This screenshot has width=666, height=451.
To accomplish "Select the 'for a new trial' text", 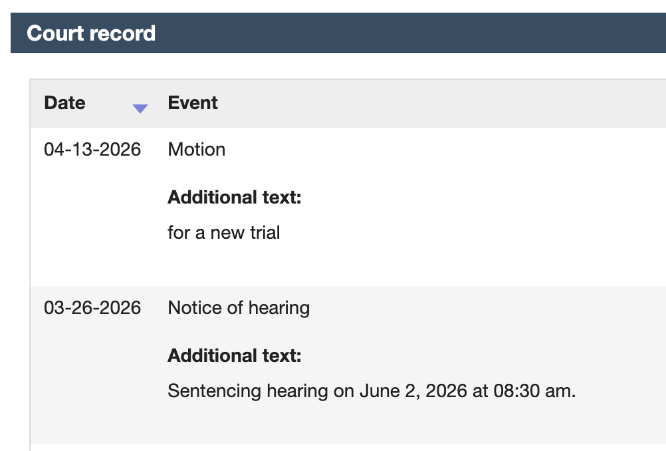I will pos(224,233).
